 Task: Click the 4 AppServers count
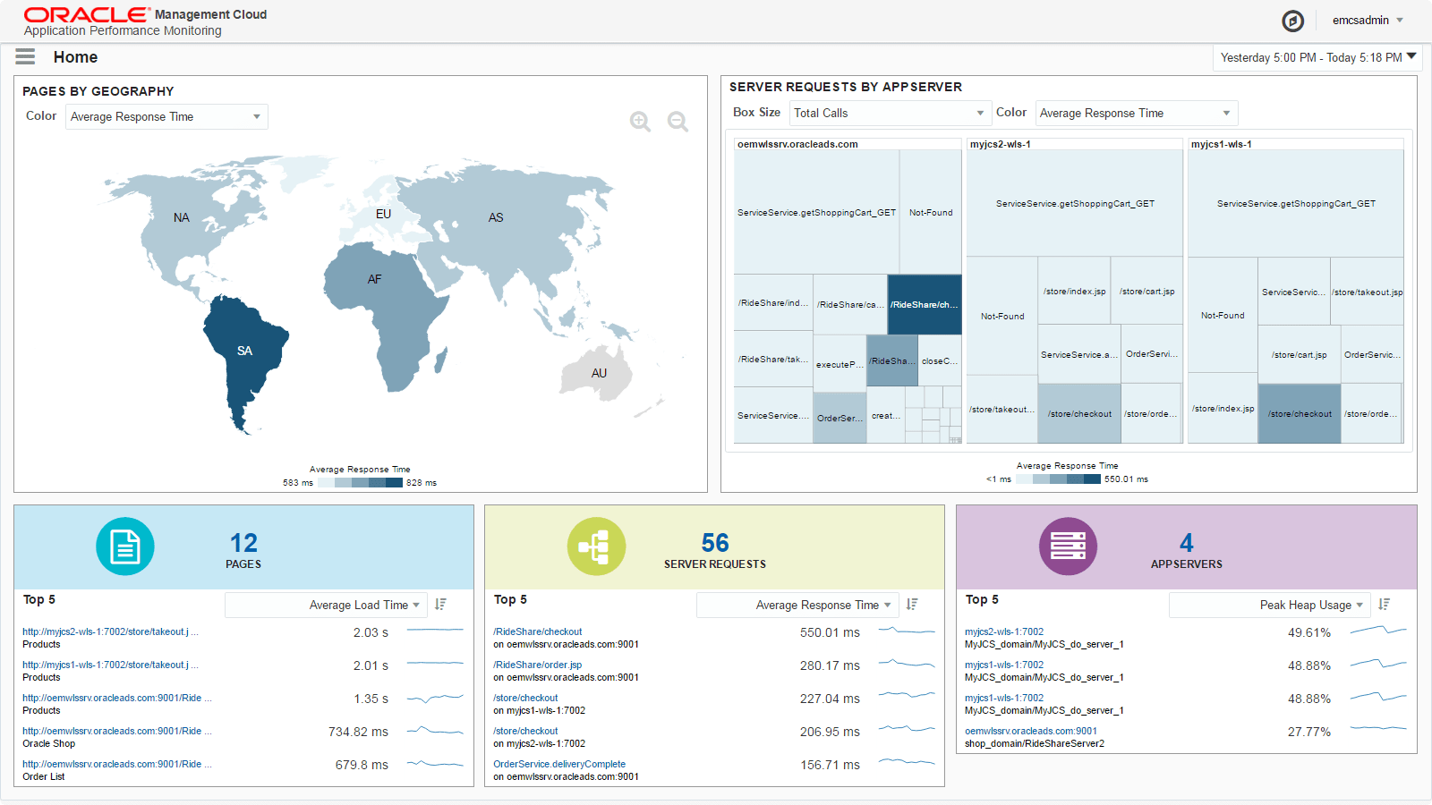[1187, 543]
